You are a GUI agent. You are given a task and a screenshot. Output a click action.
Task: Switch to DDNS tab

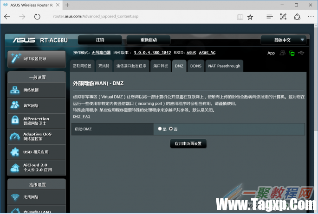pyautogui.click(x=196, y=66)
